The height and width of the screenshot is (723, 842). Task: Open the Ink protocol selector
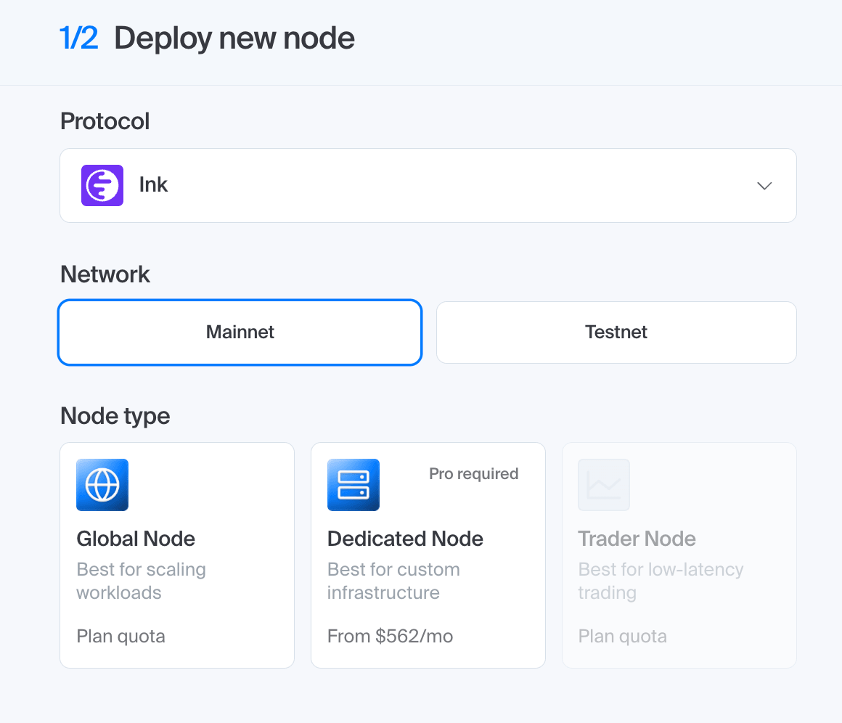tap(428, 185)
